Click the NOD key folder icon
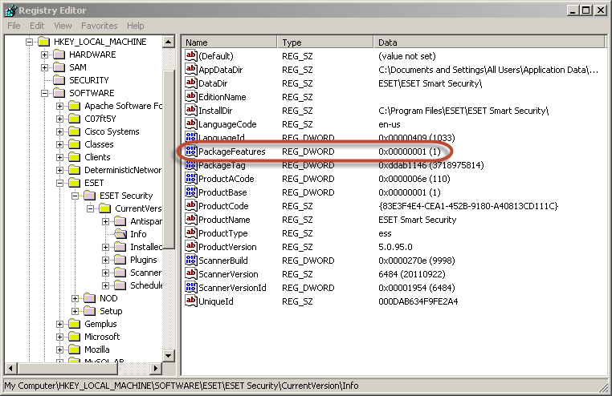The width and height of the screenshot is (612, 396). click(x=90, y=298)
